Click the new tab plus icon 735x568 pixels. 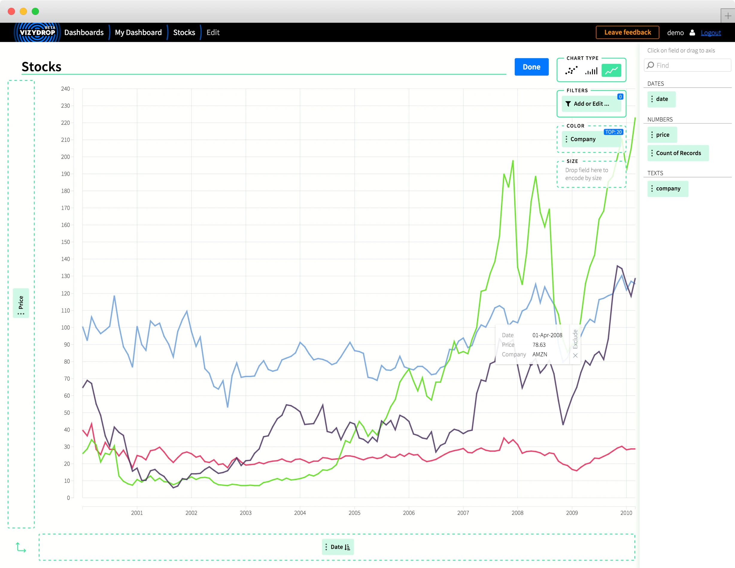728,16
